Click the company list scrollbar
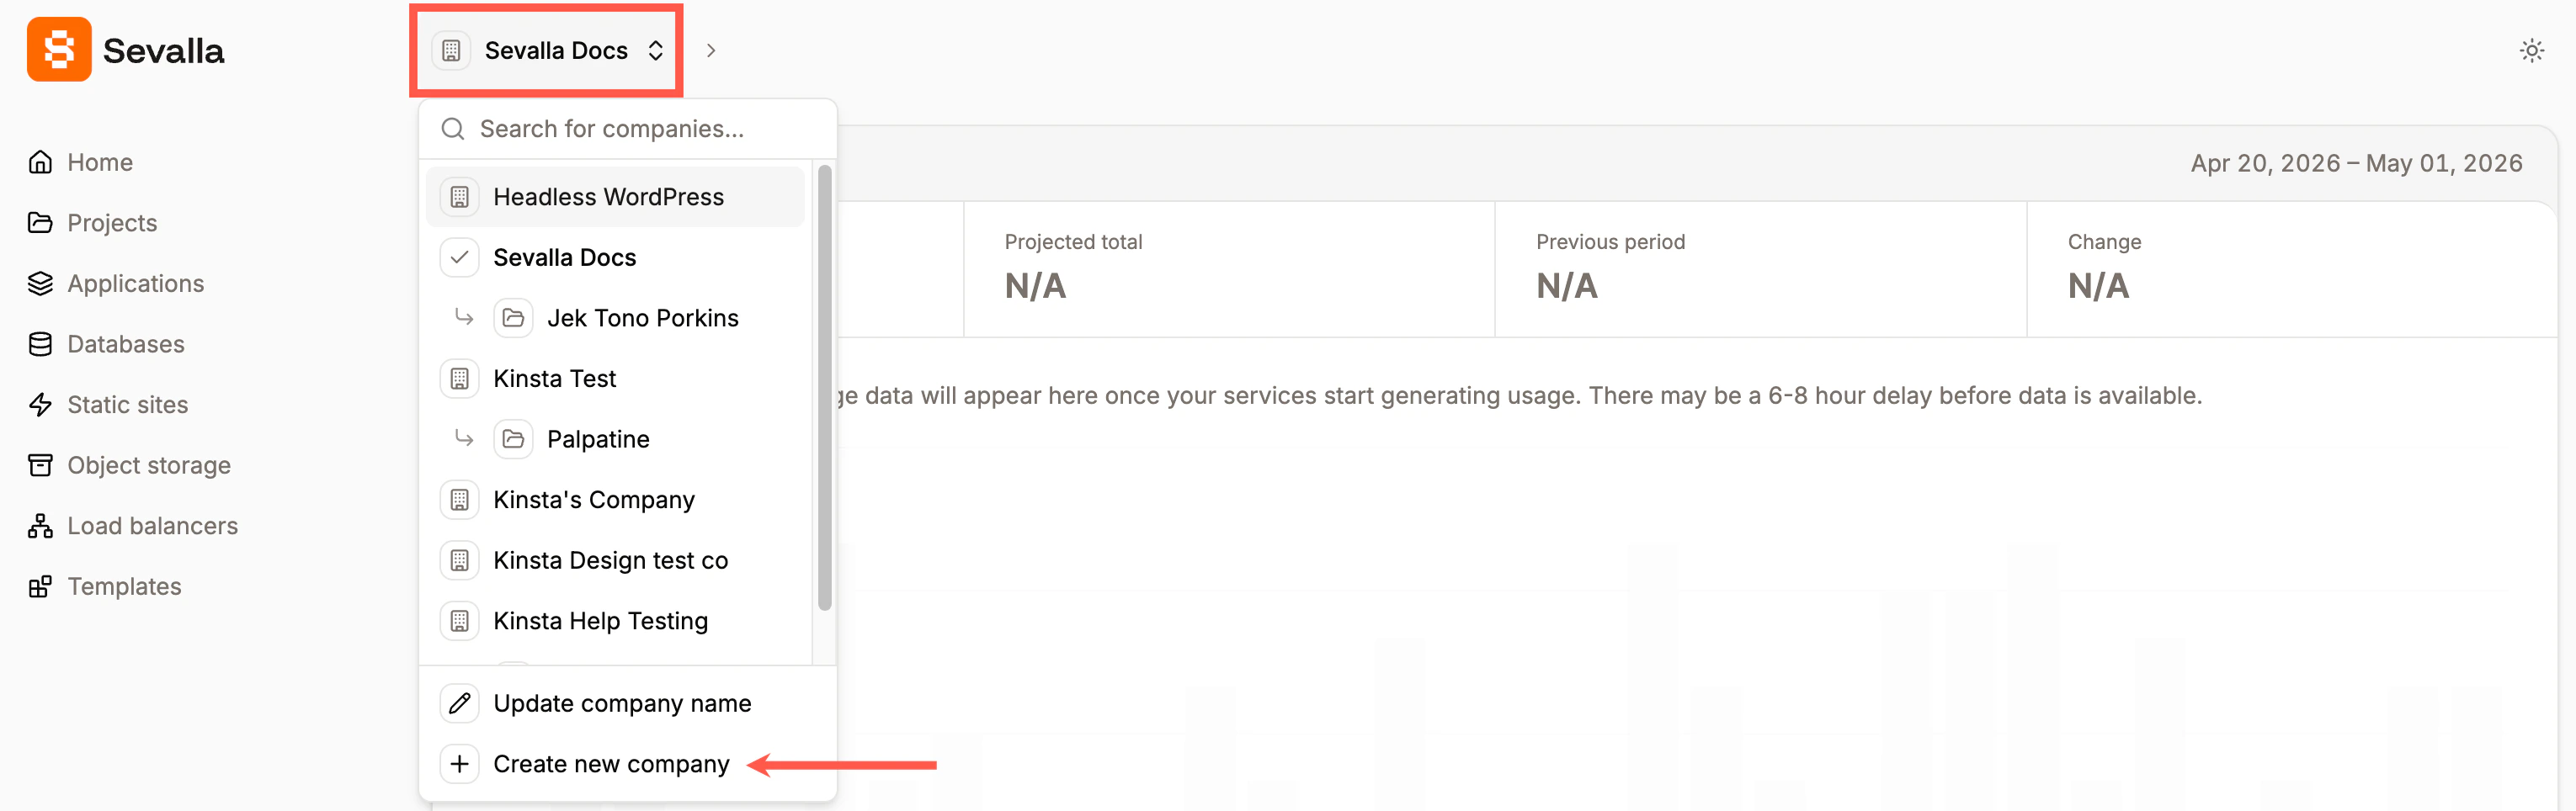This screenshot has height=811, width=2576. tap(825, 388)
